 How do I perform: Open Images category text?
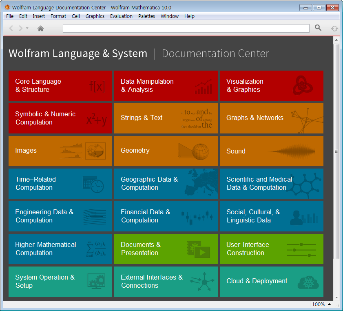[26, 151]
